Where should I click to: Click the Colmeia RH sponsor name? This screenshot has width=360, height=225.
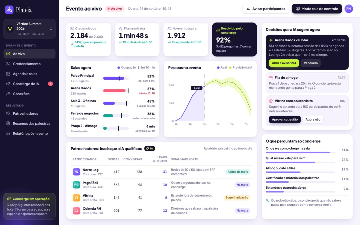tap(92, 208)
